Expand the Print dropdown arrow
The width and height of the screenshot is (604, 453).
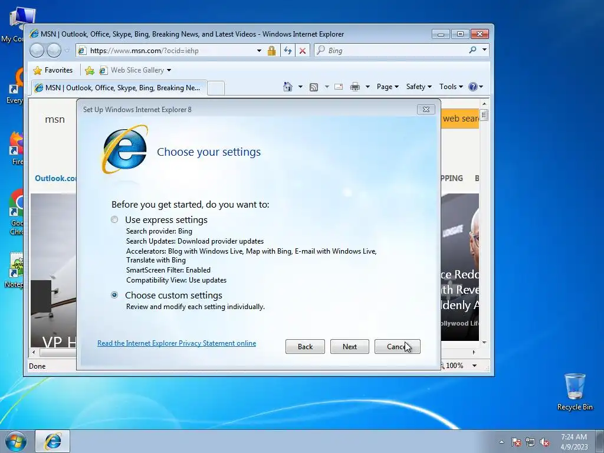(367, 87)
